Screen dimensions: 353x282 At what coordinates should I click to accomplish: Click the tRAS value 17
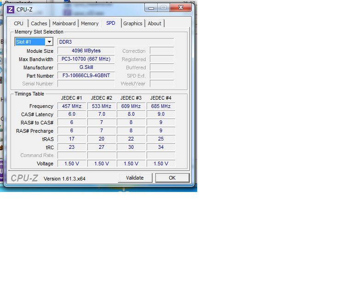coord(72,139)
